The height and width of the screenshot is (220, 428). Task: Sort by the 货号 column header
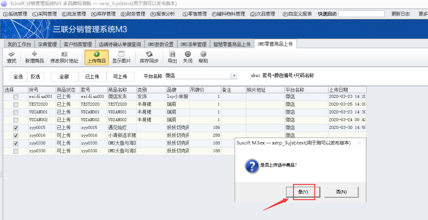tap(42, 90)
